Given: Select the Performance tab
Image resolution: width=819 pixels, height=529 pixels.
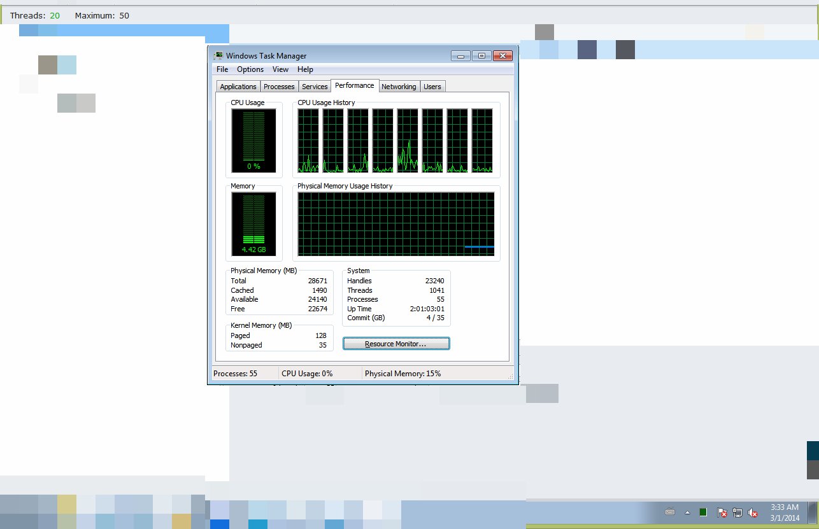Looking at the screenshot, I should pyautogui.click(x=355, y=85).
